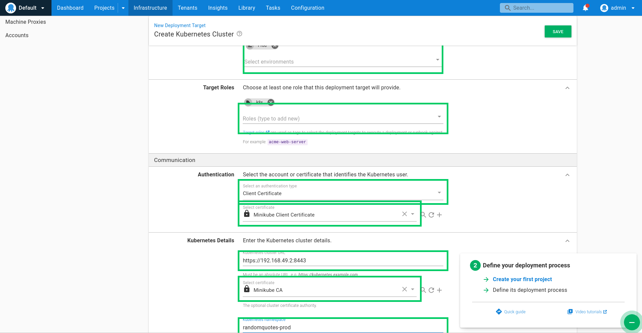Image resolution: width=642 pixels, height=333 pixels.
Task: Open the Insights tab
Action: click(x=218, y=8)
